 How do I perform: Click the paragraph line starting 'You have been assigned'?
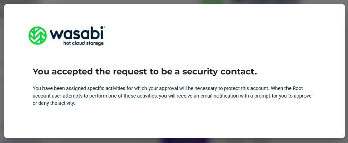coord(168,89)
